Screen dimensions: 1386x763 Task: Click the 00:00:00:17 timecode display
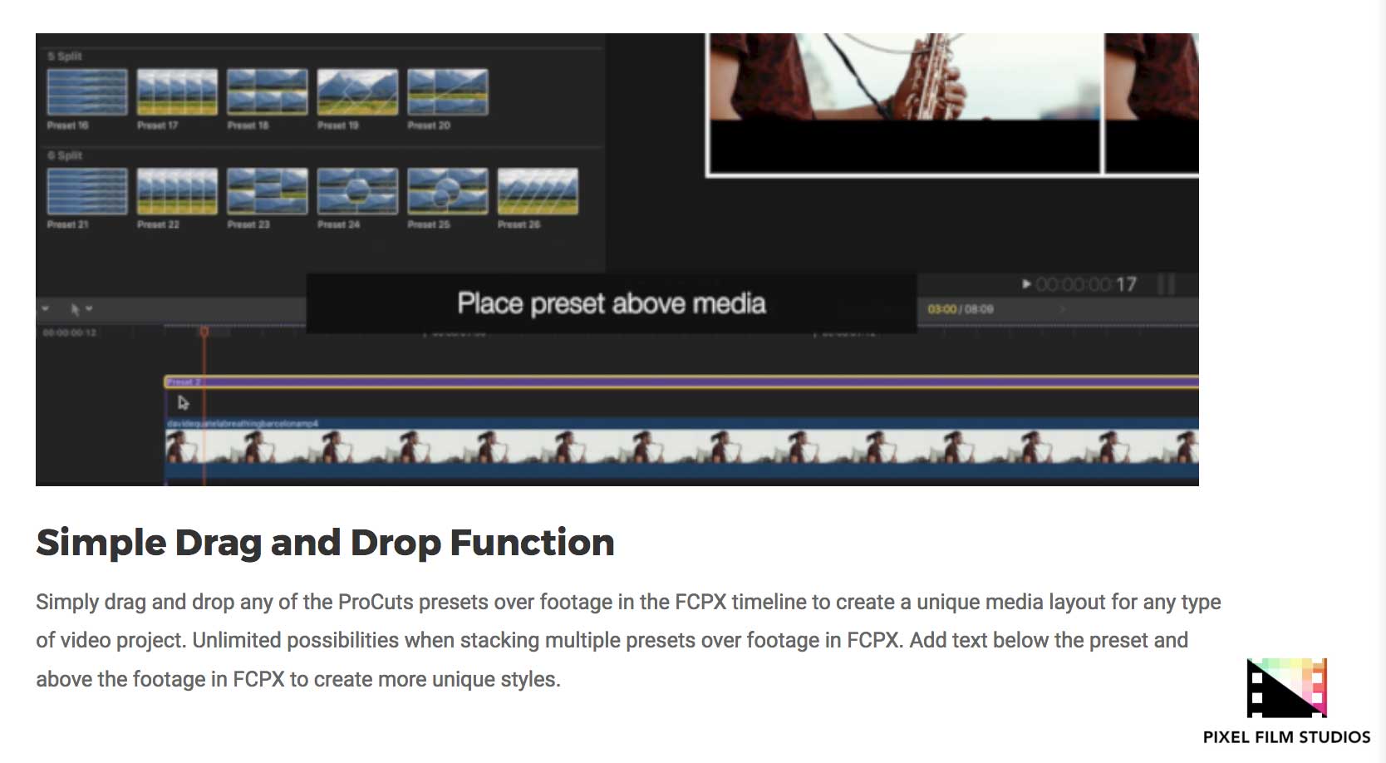coord(1086,285)
